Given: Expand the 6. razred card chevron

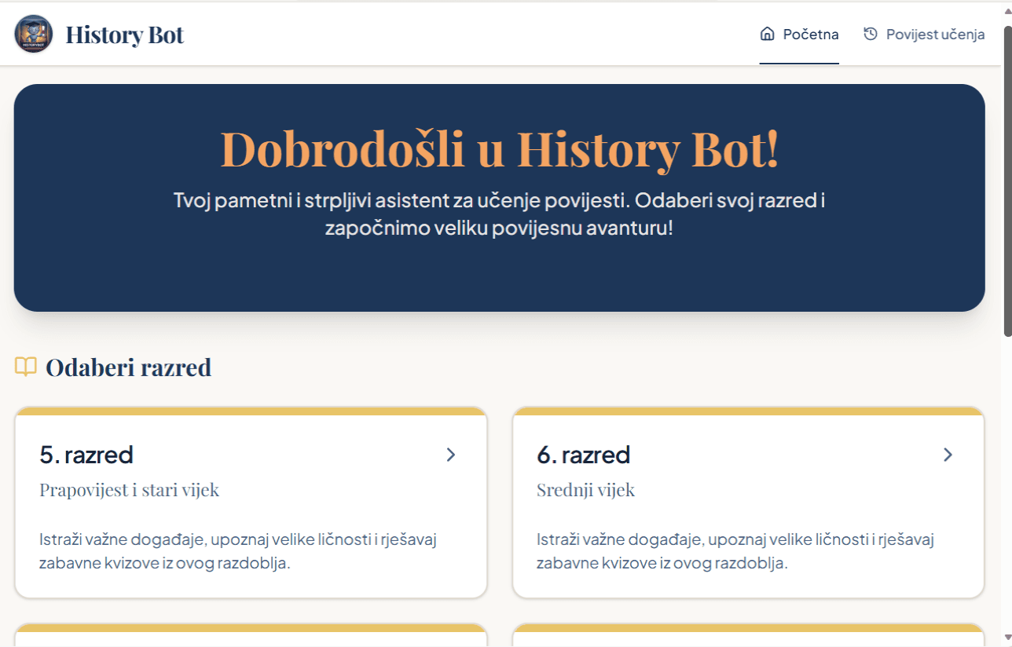Looking at the screenshot, I should (948, 455).
